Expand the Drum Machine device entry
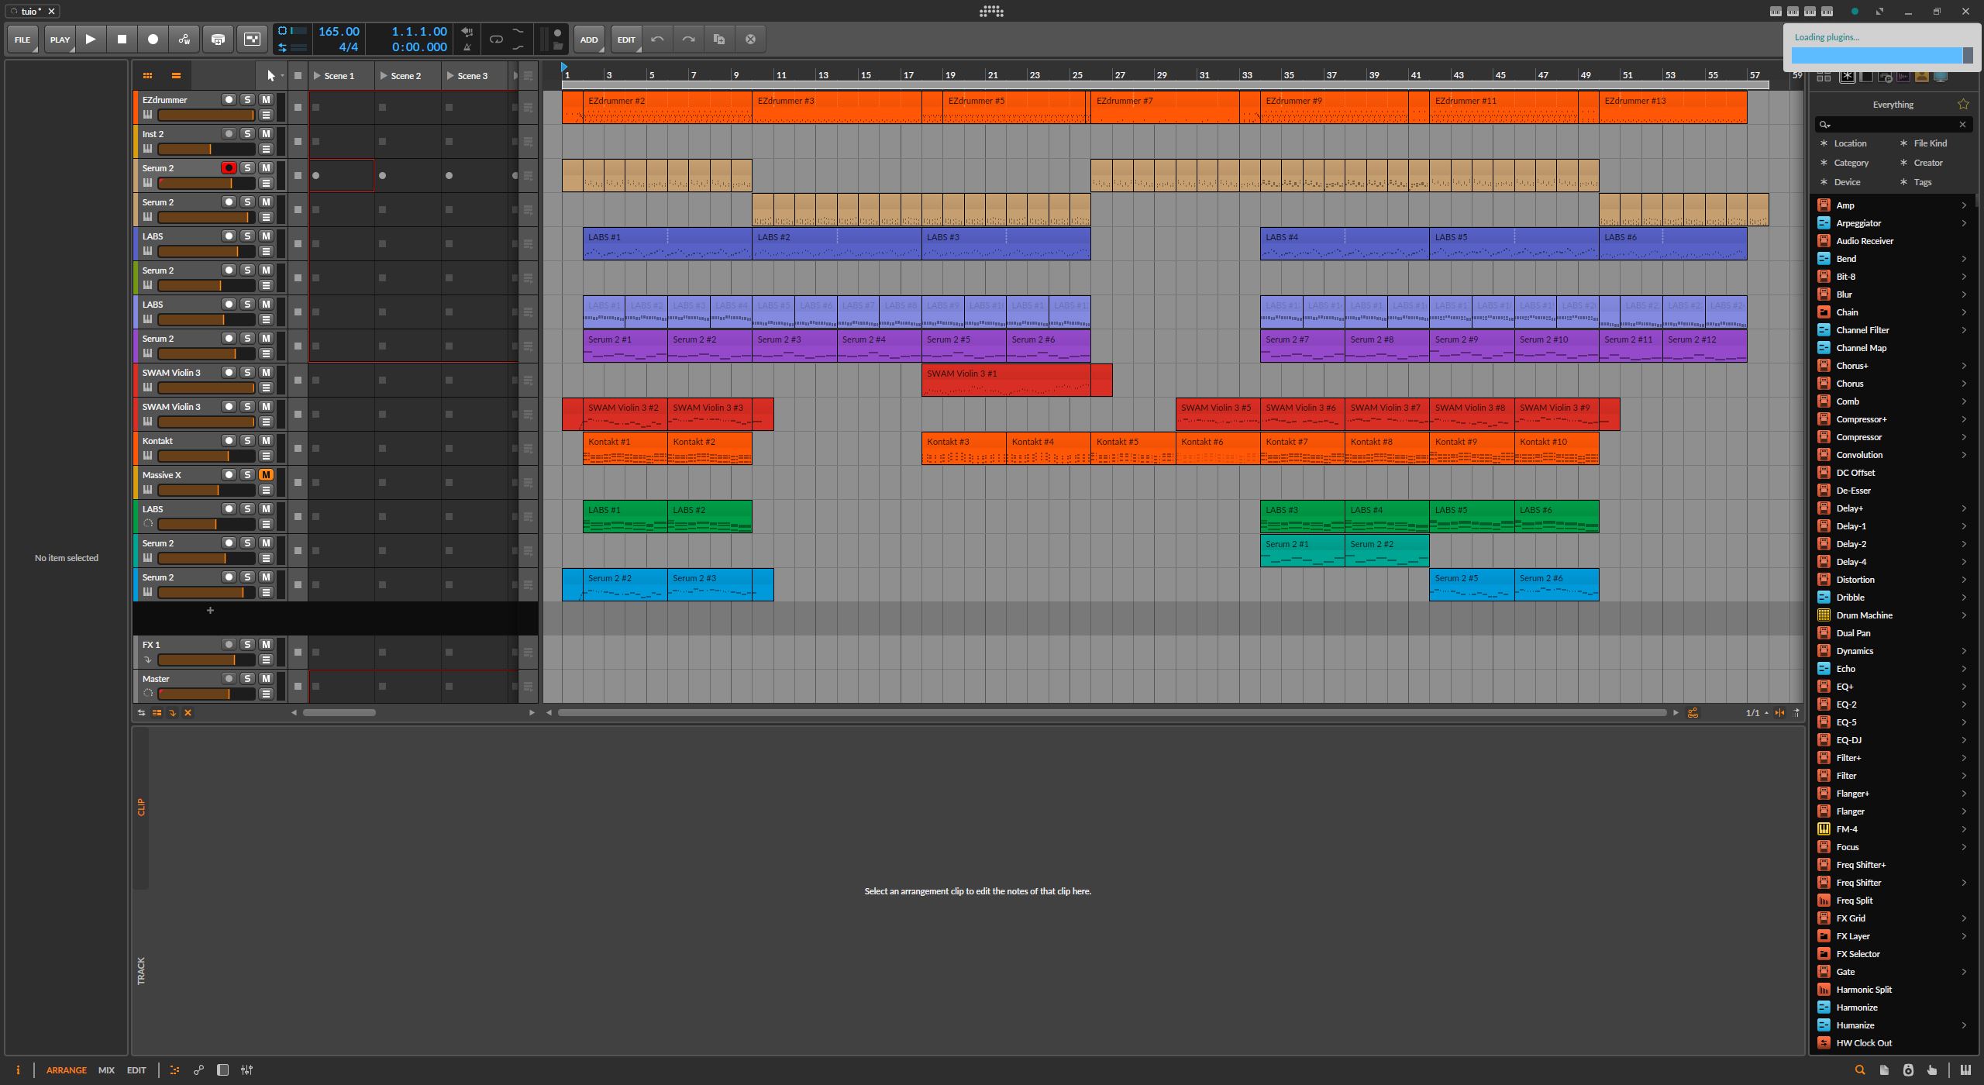 click(1964, 615)
